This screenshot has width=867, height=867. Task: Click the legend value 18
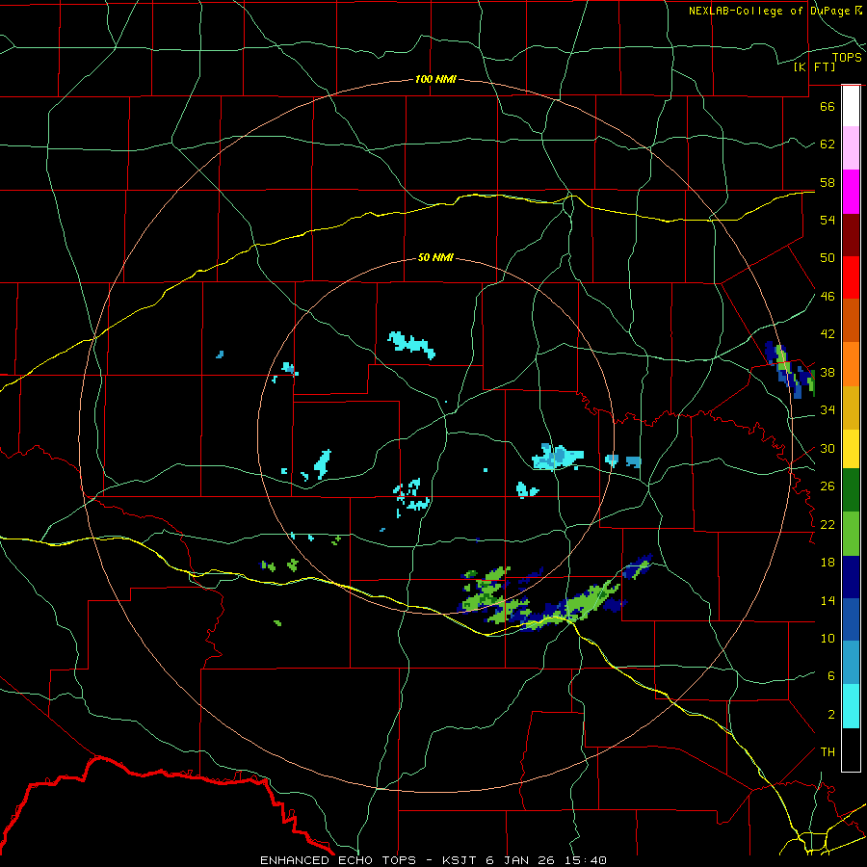click(x=828, y=563)
